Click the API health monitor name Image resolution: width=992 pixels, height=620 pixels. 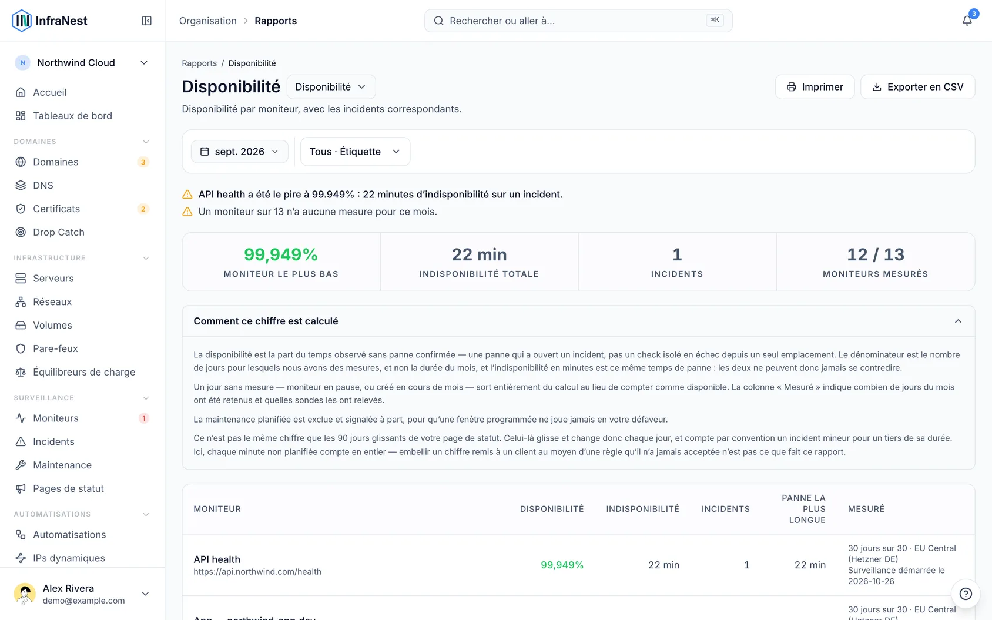(217, 559)
